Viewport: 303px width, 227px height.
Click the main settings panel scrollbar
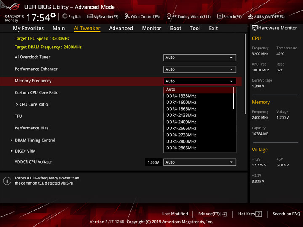(x=245, y=74)
